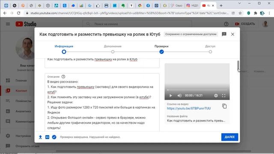Copy the video link
This screenshot has height=154, width=274.
tap(224, 106)
